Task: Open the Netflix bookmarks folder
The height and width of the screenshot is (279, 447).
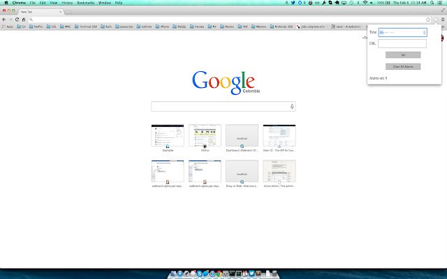Action: tap(36, 27)
